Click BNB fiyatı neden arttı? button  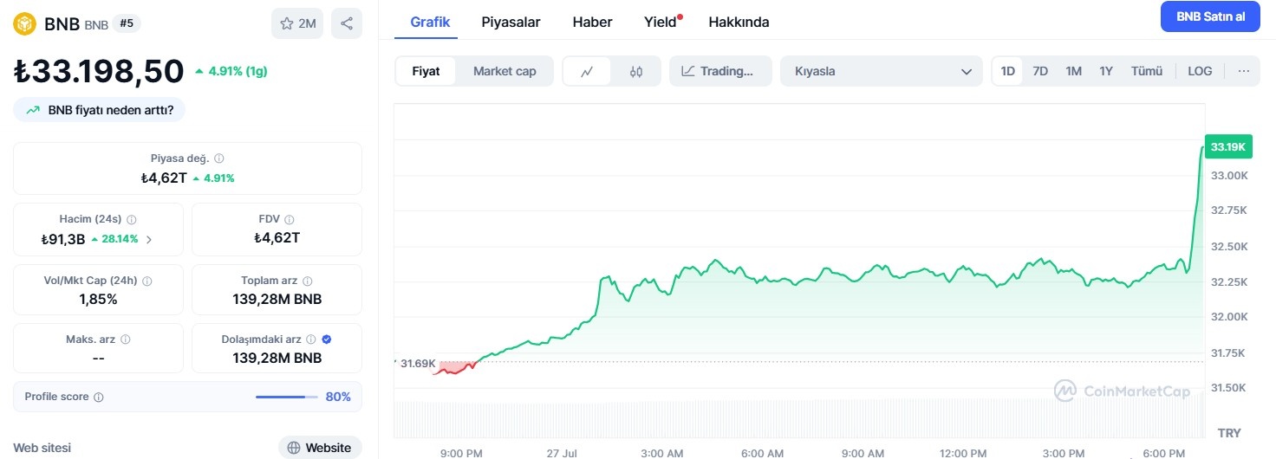tap(99, 110)
